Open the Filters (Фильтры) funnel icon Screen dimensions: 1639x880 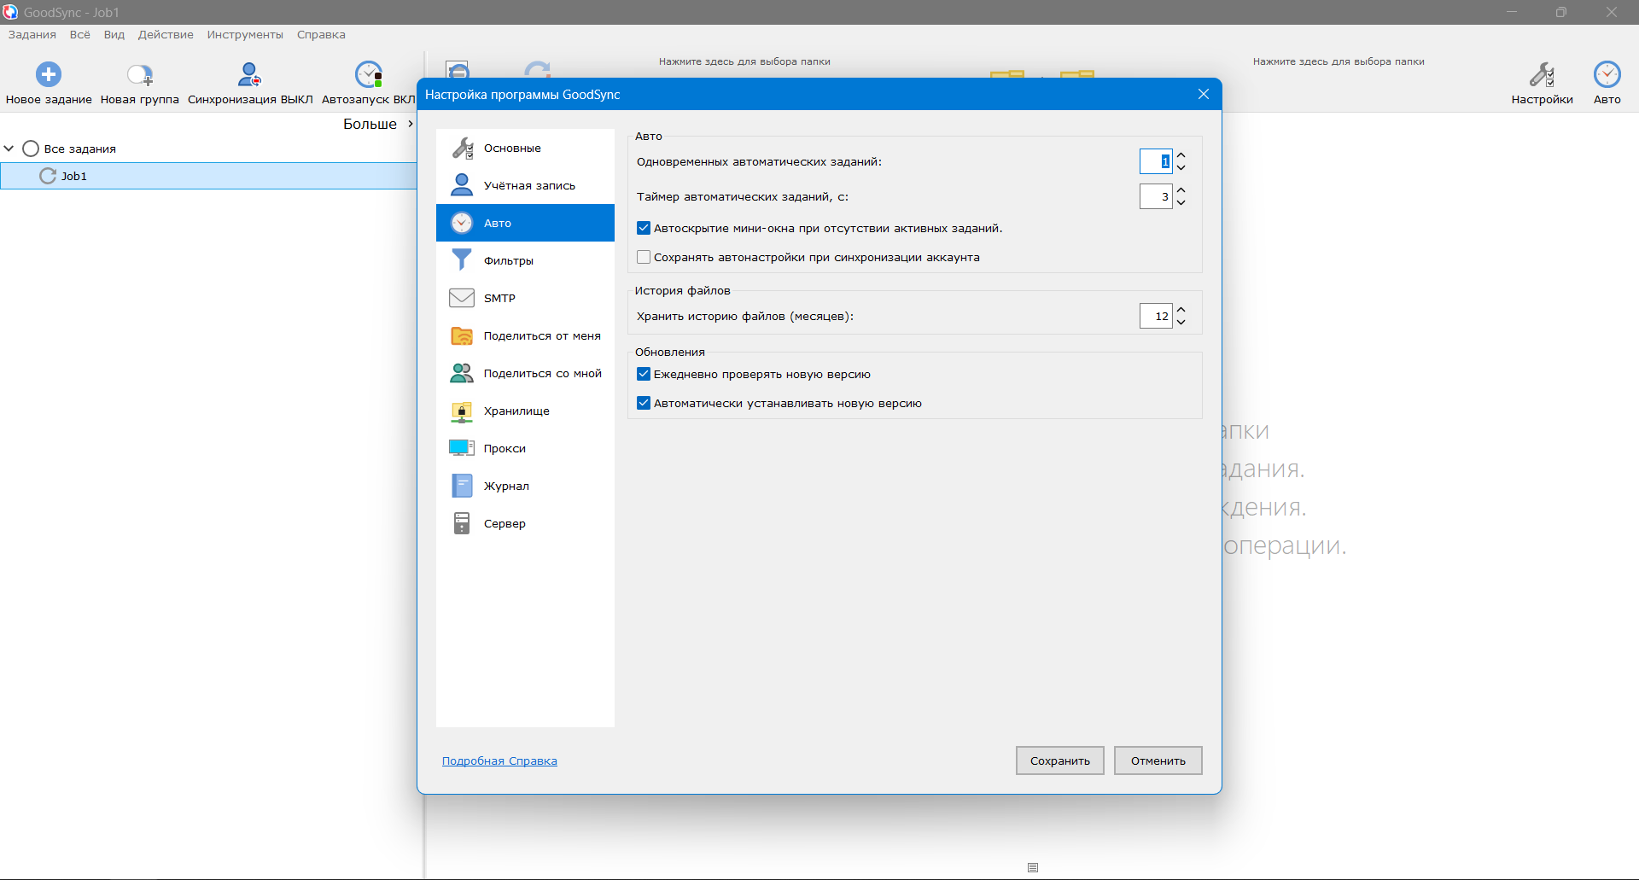[462, 260]
